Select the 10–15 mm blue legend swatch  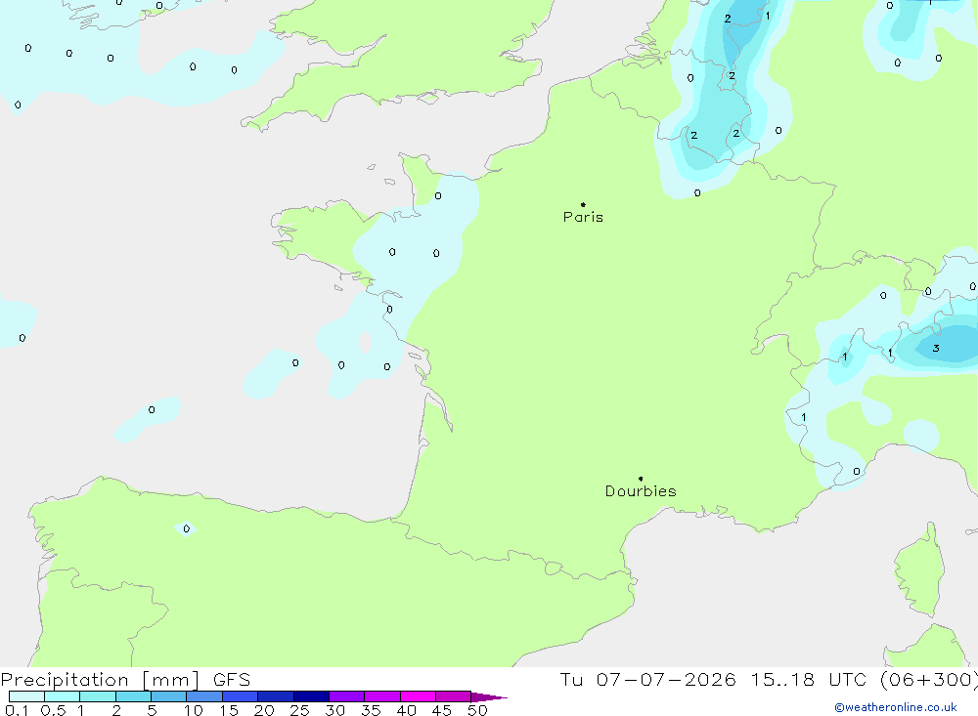(x=204, y=696)
